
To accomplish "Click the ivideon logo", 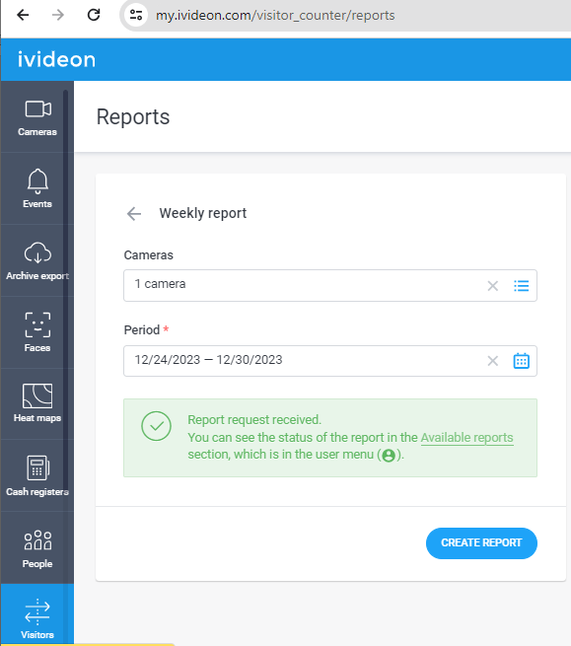I will pos(56,60).
